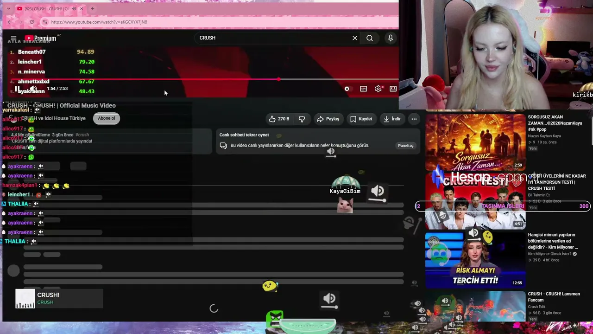This screenshot has height=334, width=593.
Task: Open the Kim Milyoner question video title
Action: (553, 241)
